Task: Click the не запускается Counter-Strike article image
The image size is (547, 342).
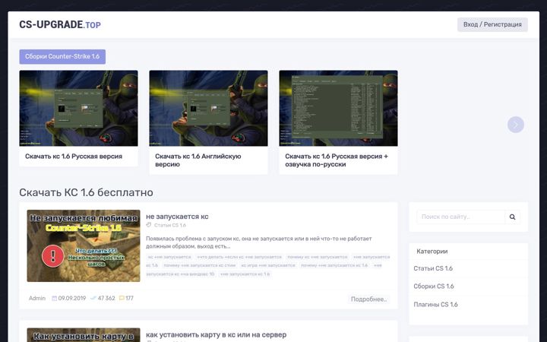Action: (84, 245)
